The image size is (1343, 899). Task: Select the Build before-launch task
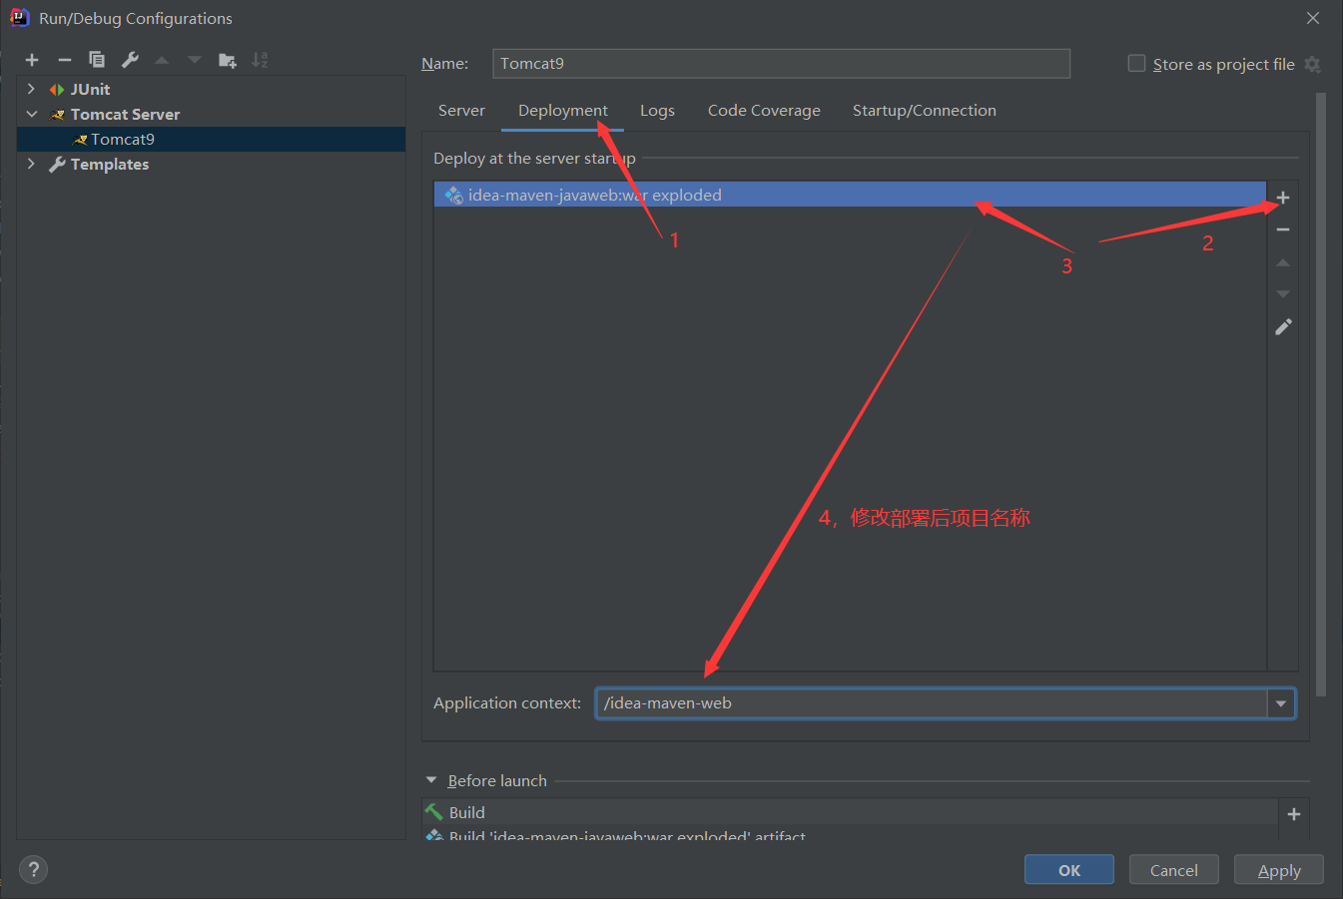(x=850, y=812)
